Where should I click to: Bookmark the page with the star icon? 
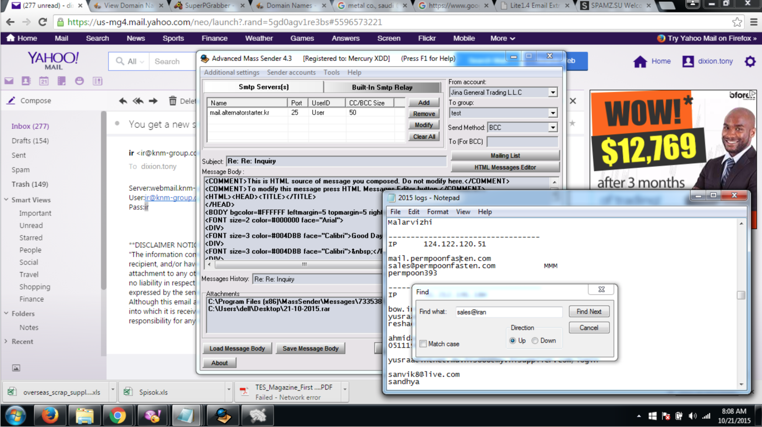pyautogui.click(x=737, y=22)
